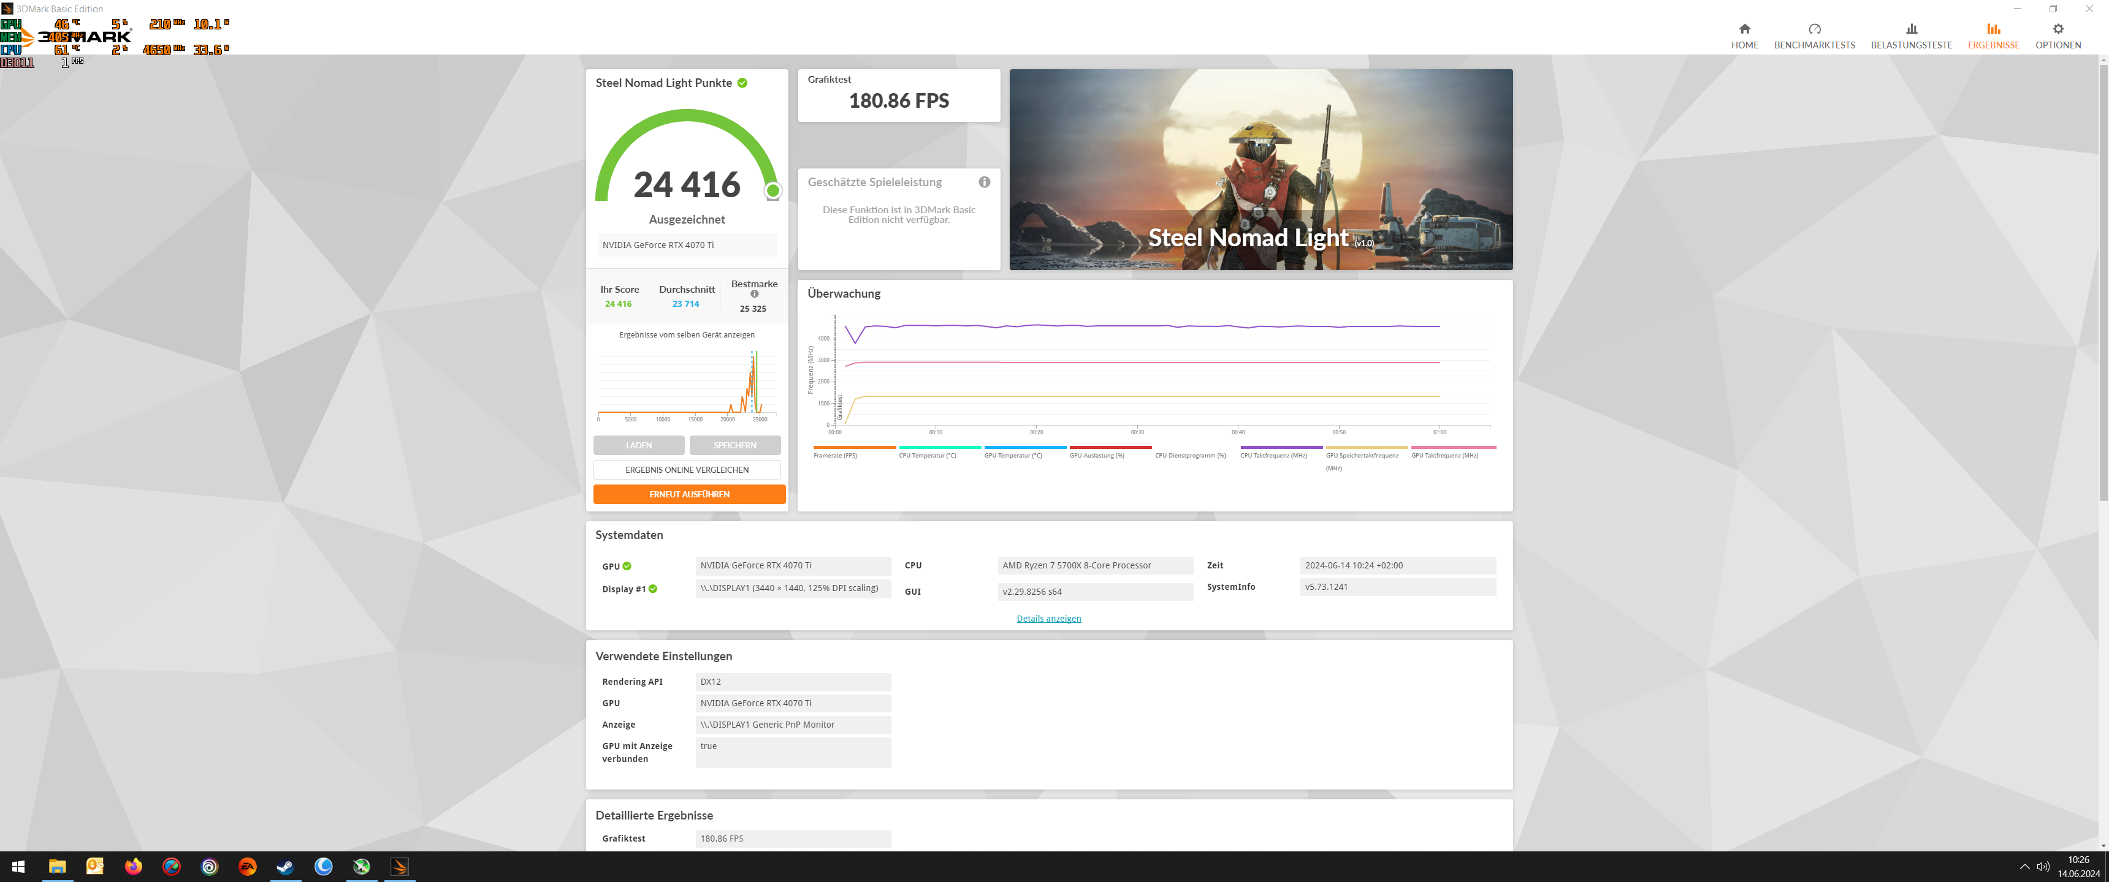
Task: Click info icon beside Geschätzte Spieleleistung
Action: click(x=984, y=183)
